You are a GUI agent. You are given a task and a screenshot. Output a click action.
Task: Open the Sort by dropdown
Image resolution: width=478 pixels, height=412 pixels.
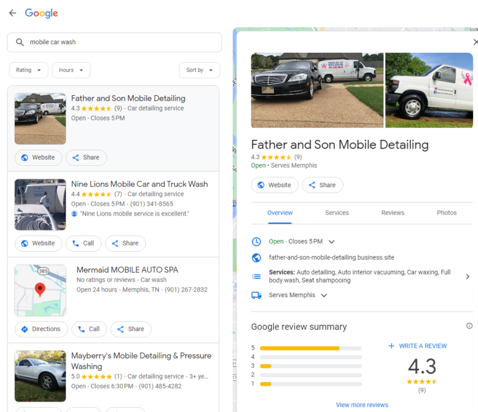[199, 70]
